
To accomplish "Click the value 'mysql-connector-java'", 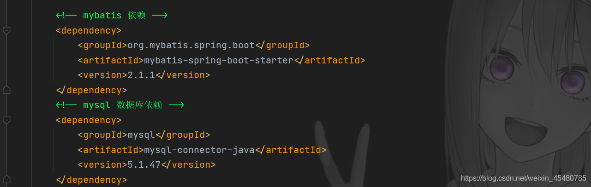I will click(199, 150).
